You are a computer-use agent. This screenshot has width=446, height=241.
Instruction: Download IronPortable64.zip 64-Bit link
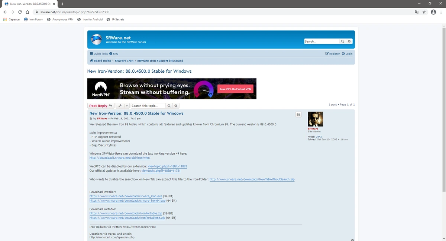[x=127, y=218]
